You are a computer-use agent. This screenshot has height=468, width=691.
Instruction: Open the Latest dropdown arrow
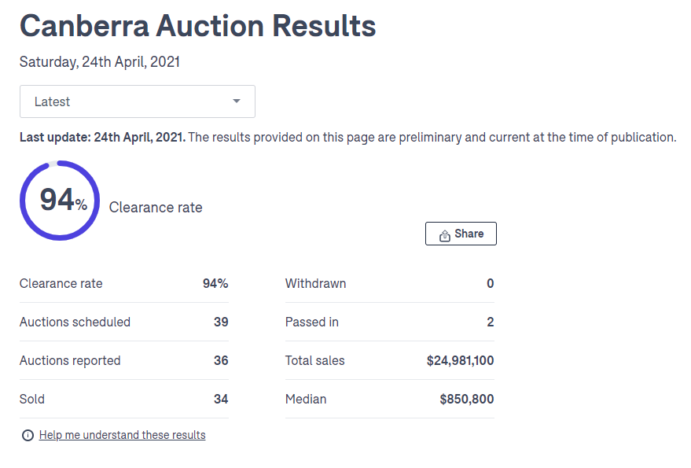(x=237, y=101)
